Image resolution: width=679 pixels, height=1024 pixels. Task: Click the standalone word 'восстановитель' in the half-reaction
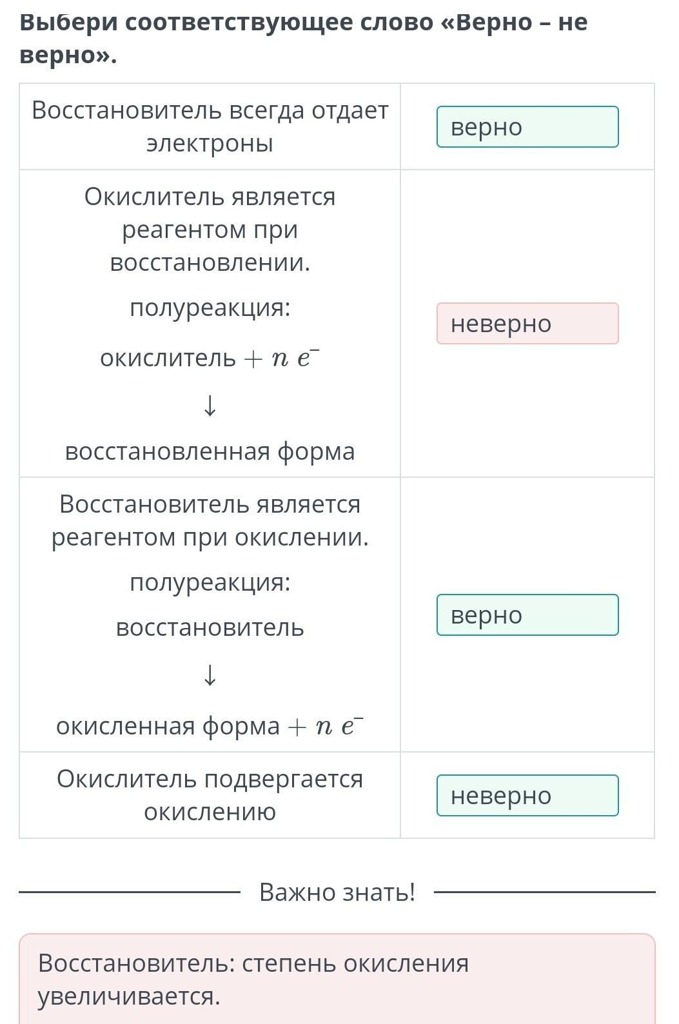pos(210,627)
